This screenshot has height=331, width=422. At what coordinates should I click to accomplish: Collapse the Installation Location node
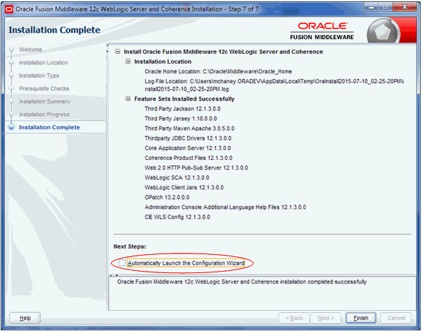tap(128, 61)
